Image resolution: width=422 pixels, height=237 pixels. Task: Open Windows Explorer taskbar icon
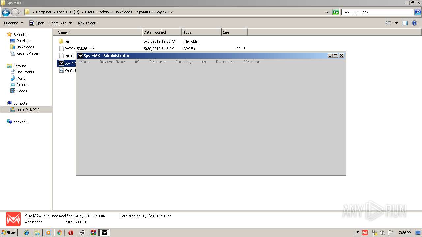pyautogui.click(x=37, y=233)
